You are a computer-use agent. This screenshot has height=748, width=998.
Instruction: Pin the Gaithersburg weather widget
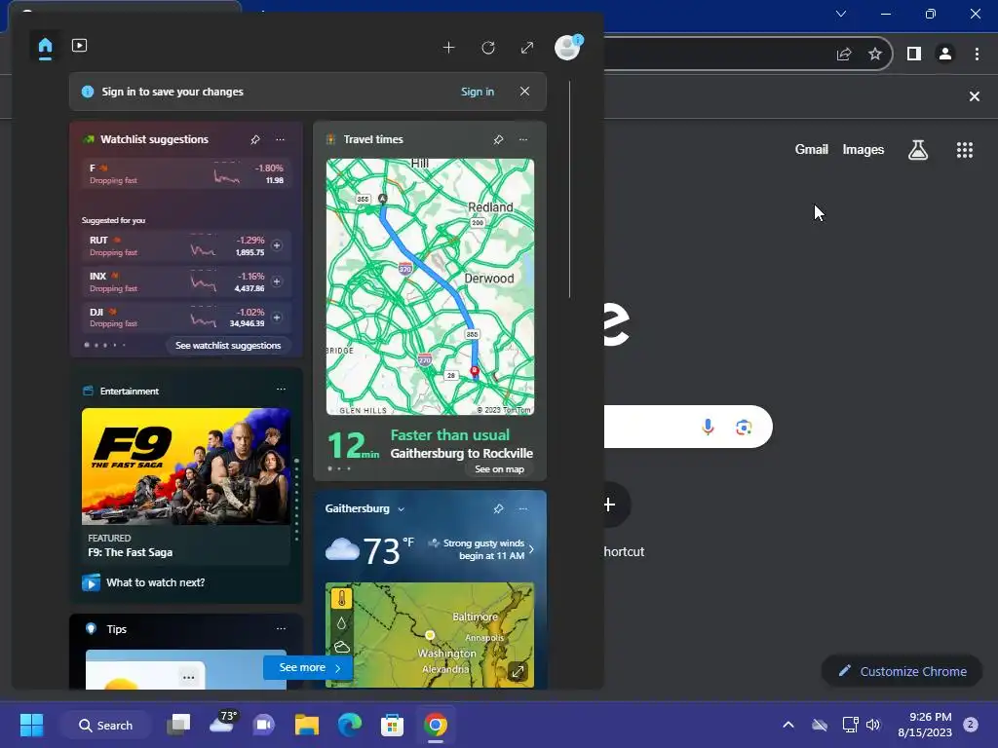[498, 508]
